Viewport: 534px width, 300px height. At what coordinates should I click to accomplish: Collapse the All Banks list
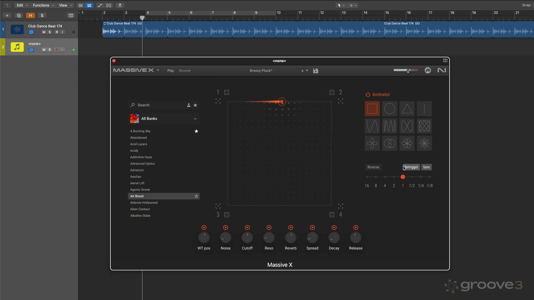point(196,119)
